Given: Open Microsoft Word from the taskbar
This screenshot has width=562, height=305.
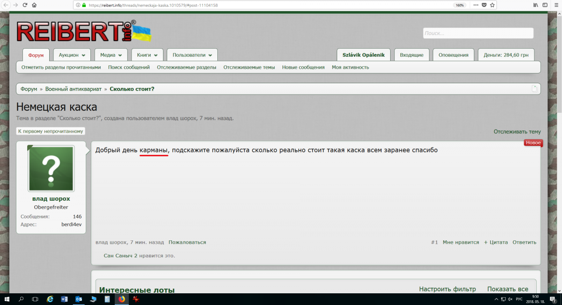Looking at the screenshot, I should (64, 299).
